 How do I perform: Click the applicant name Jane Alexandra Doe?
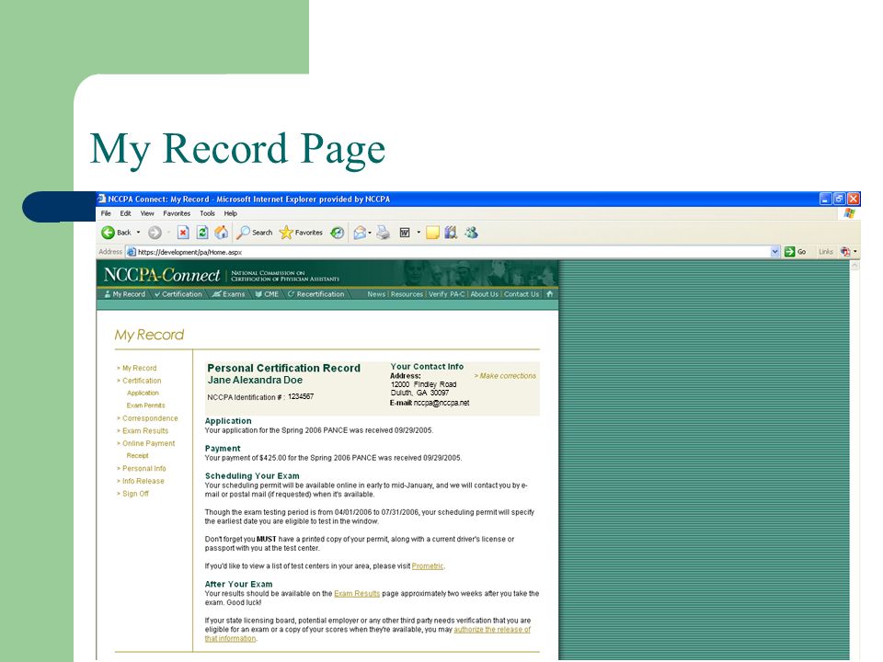(255, 381)
